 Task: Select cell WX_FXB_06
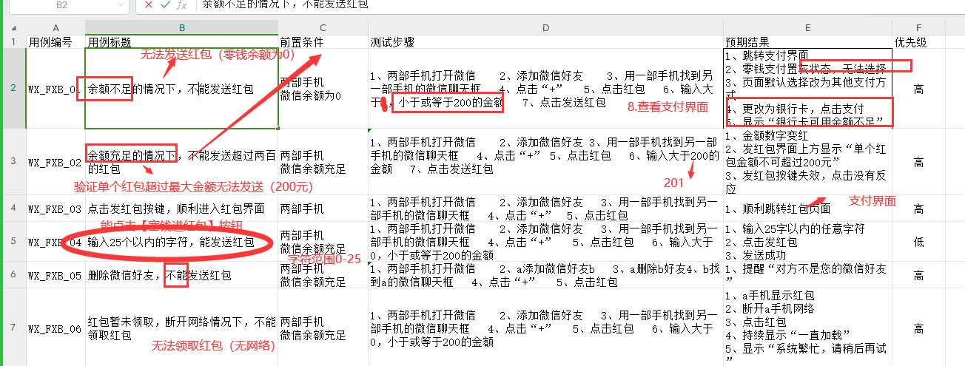point(56,327)
